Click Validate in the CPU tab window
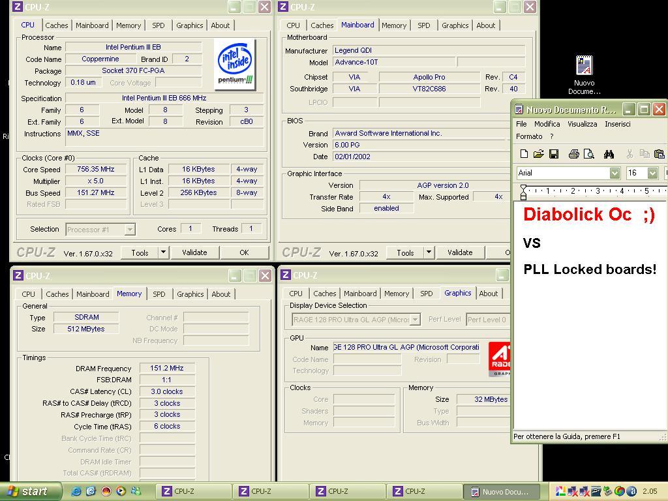The width and height of the screenshot is (668, 501). pyautogui.click(x=194, y=252)
